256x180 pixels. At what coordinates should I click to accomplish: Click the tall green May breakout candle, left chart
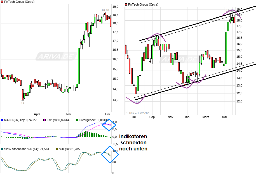[79, 66]
